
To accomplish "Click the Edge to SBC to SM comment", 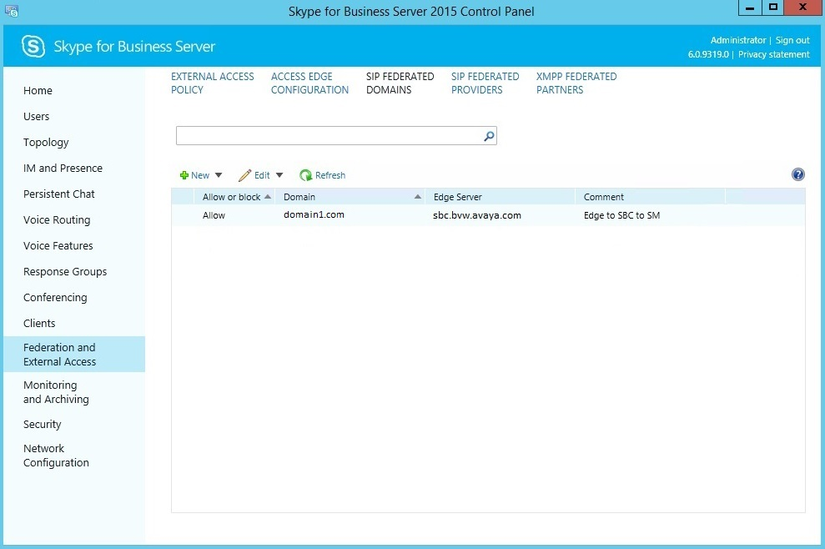I will click(622, 215).
